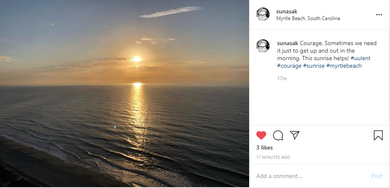Share post using paper plane icon

pos(295,135)
